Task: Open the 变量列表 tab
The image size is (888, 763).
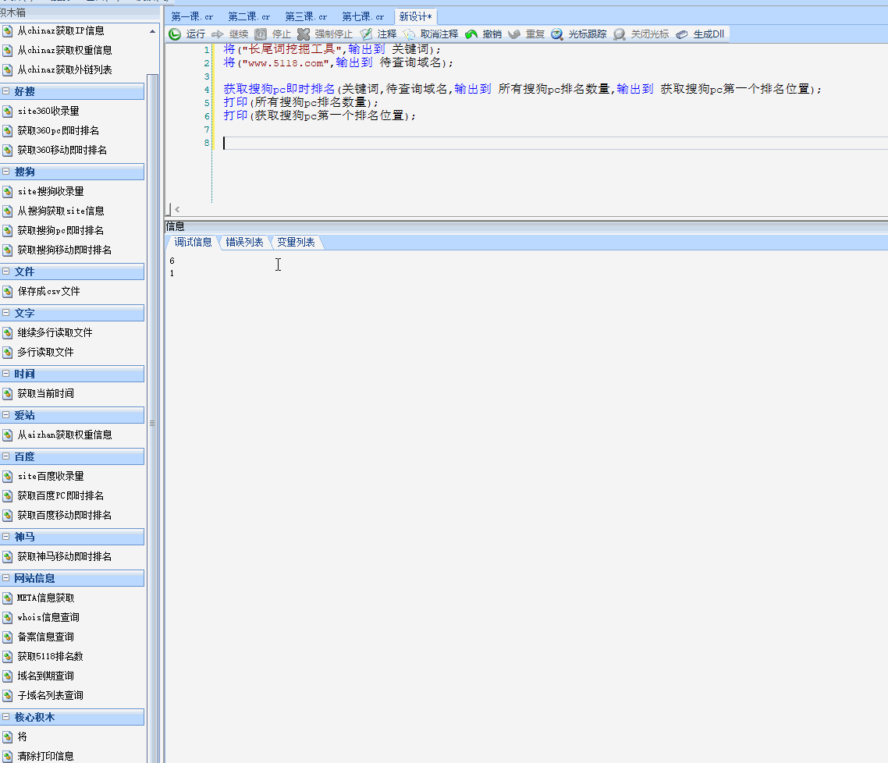Action: pyautogui.click(x=296, y=243)
